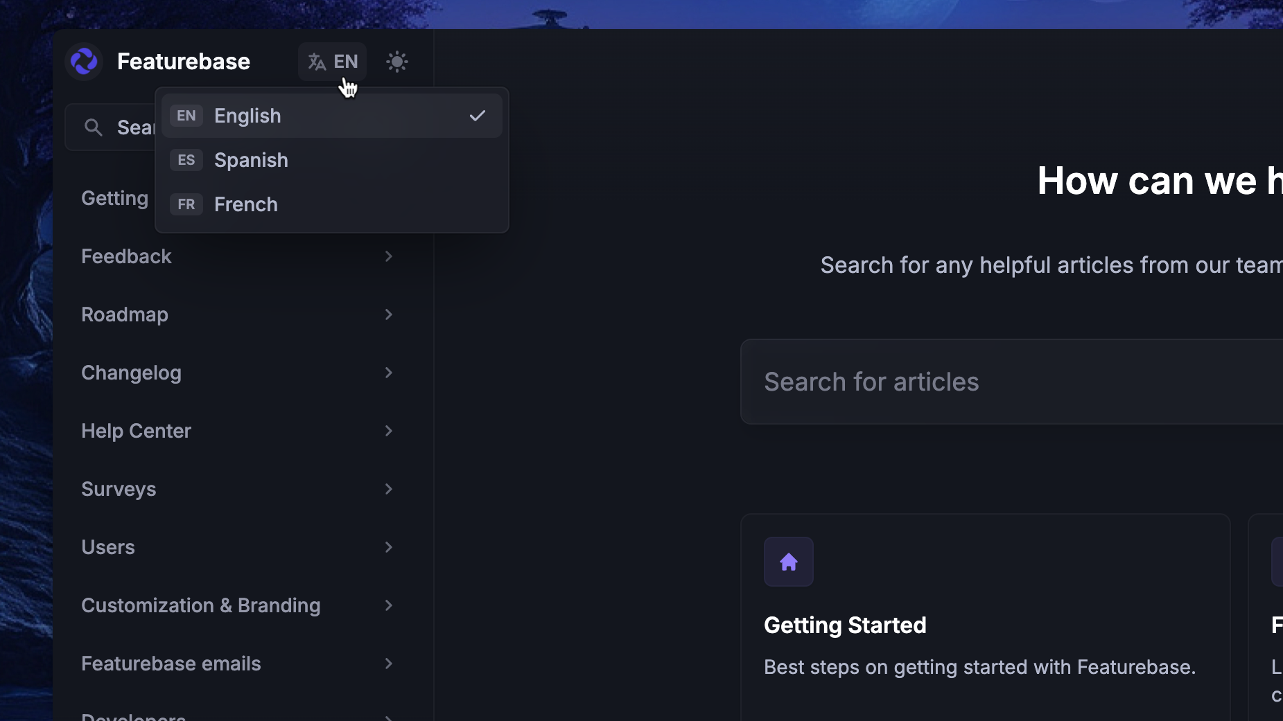Expand the Surveys section chevron
This screenshot has width=1283, height=721.
click(x=389, y=489)
